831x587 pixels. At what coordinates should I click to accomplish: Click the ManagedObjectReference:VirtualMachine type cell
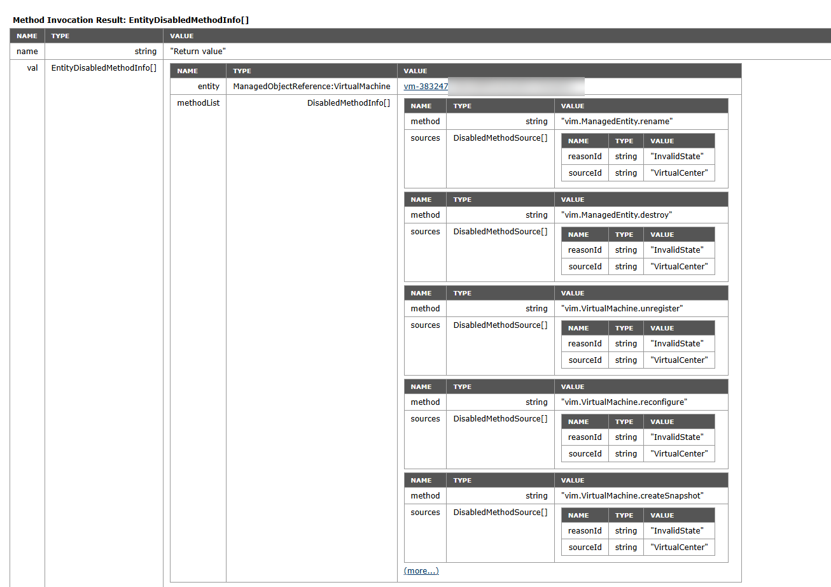coord(312,87)
